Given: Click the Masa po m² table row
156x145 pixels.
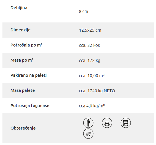Looking at the screenshot, I should tap(78, 60).
